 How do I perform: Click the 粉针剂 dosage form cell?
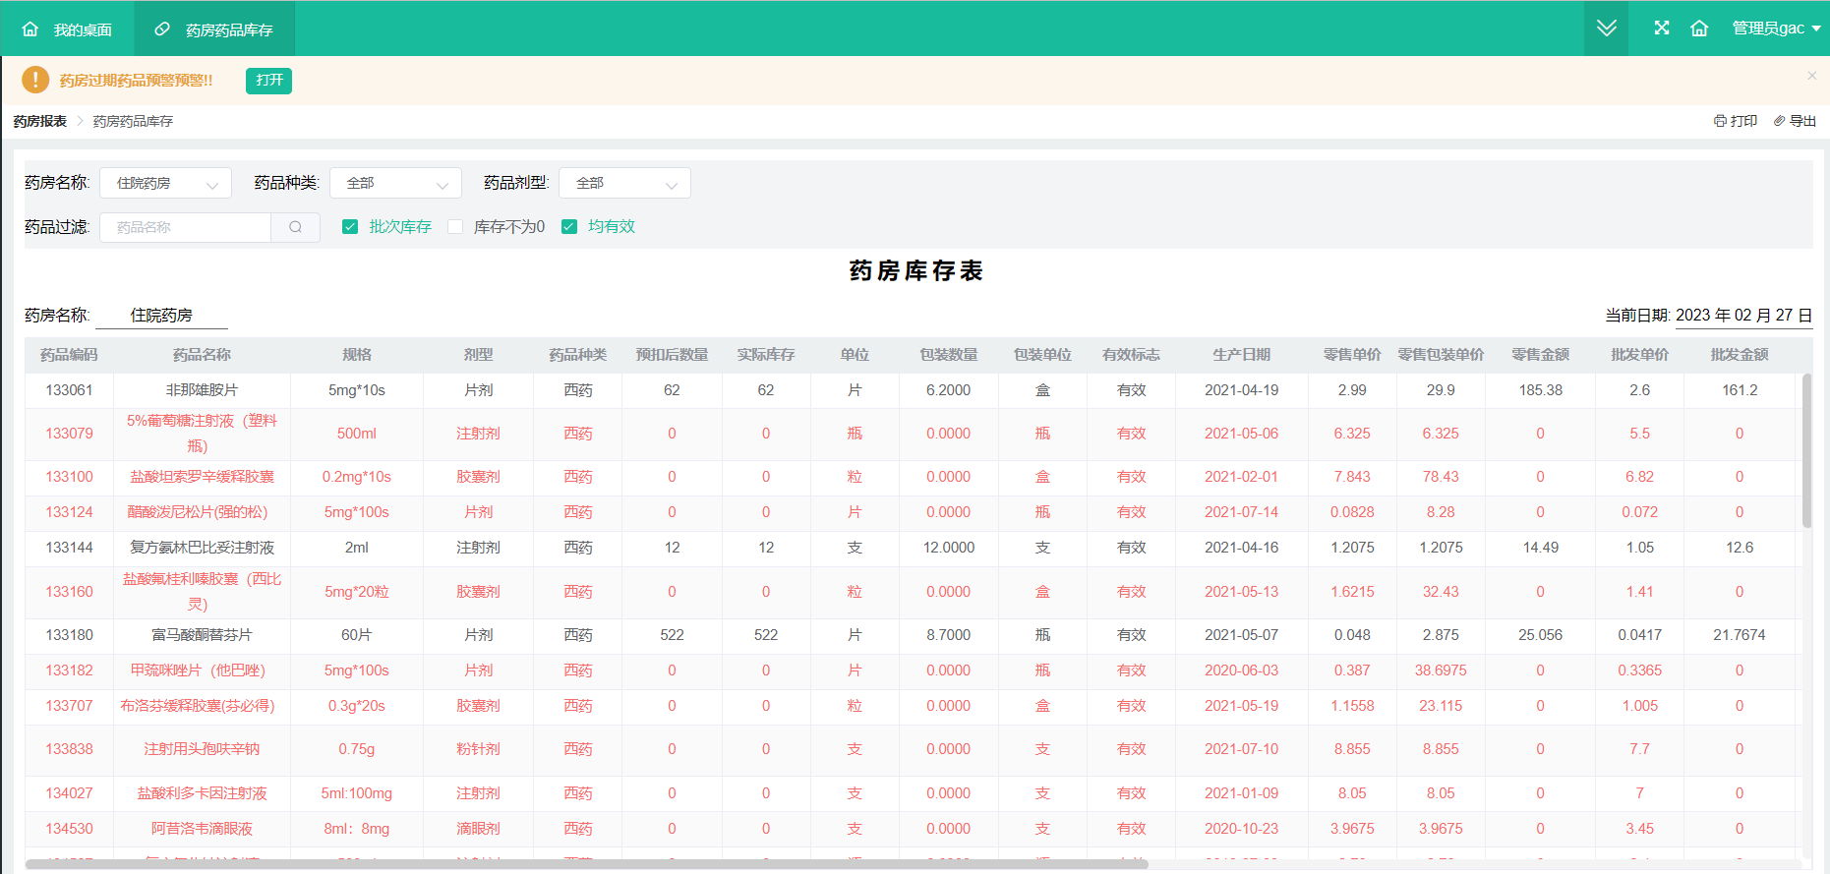[479, 749]
